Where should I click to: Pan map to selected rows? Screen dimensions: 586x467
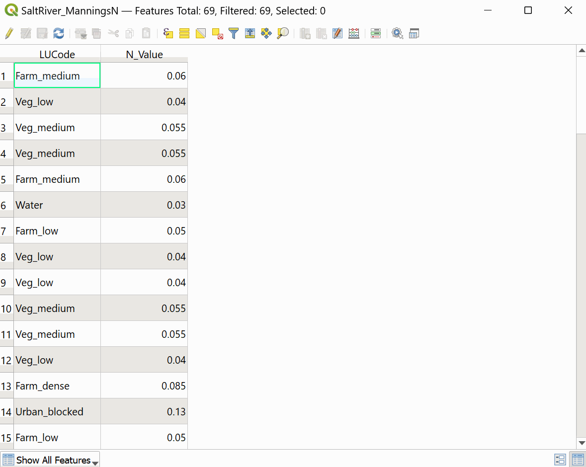click(266, 33)
